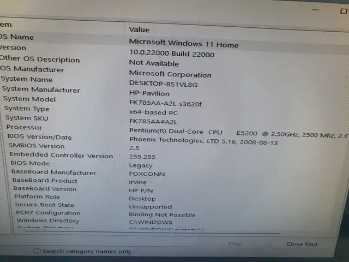Select the OS Name row label
The image size is (349, 262).
pos(17,37)
